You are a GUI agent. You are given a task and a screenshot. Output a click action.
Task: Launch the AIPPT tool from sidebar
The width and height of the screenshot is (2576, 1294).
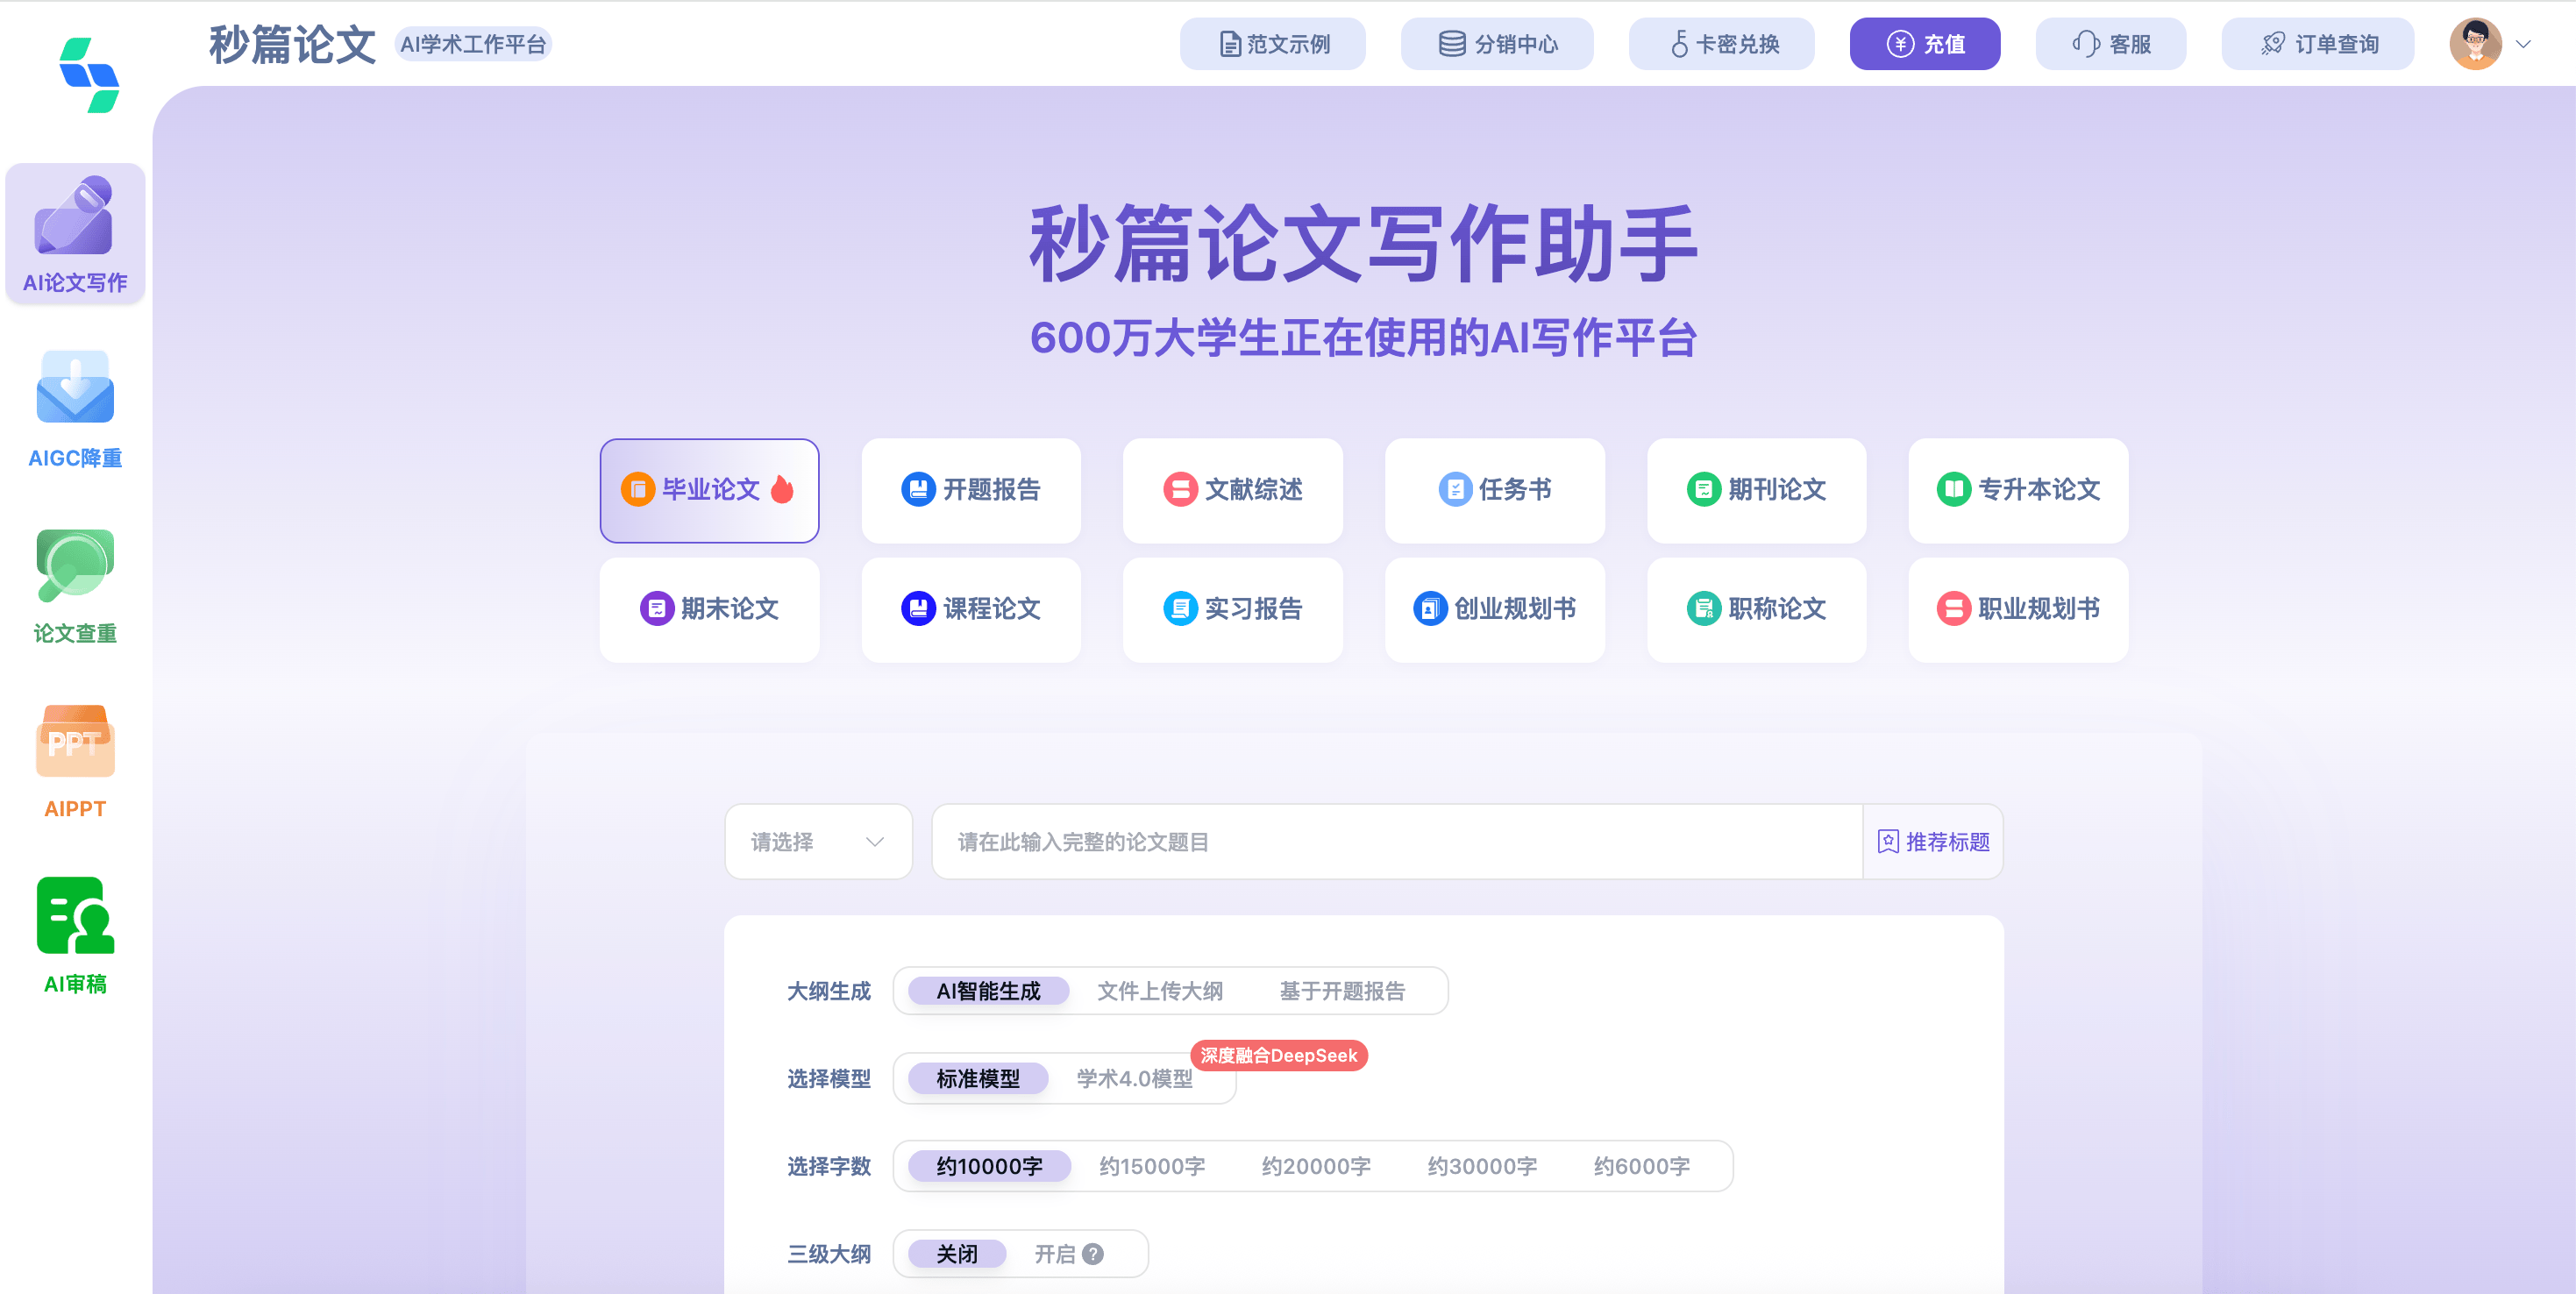click(75, 757)
